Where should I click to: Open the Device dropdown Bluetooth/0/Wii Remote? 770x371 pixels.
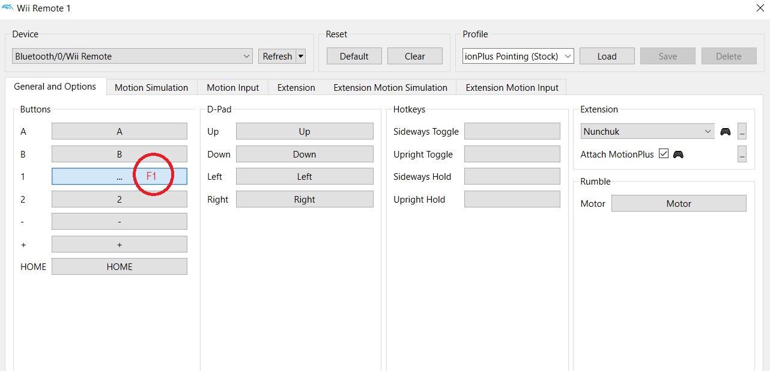pyautogui.click(x=132, y=56)
